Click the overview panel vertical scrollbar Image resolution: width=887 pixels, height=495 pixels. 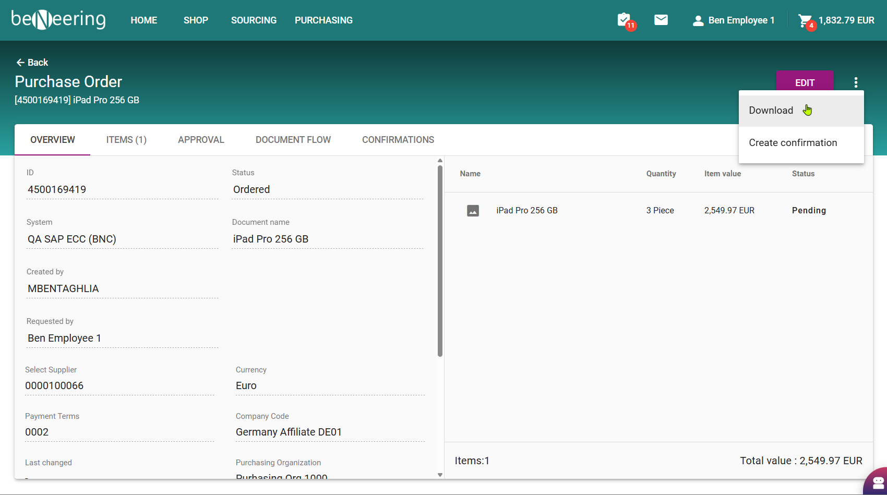pos(440,261)
